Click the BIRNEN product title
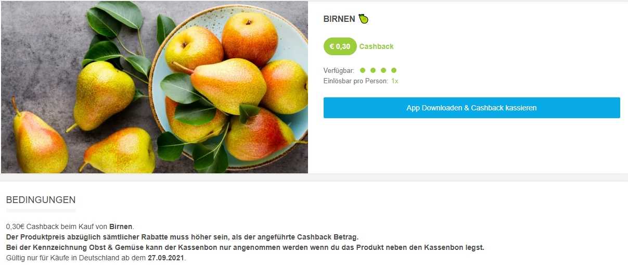 tap(339, 19)
